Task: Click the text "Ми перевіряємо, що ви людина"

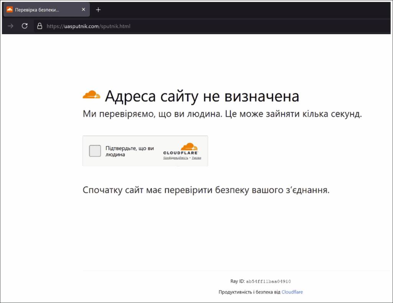Action: [152, 114]
